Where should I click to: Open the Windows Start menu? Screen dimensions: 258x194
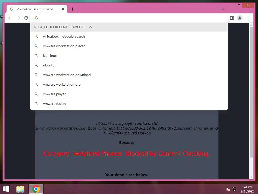(6, 189)
